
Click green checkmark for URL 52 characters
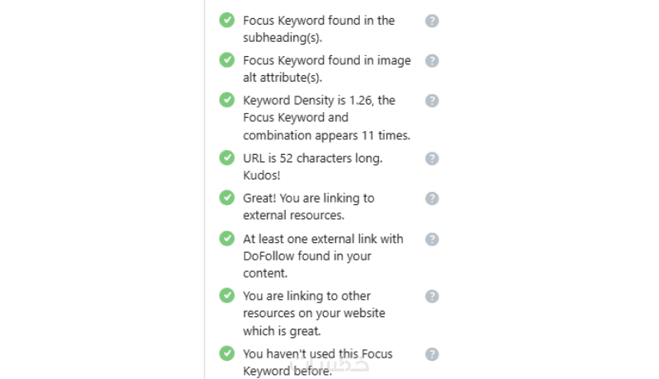click(227, 157)
